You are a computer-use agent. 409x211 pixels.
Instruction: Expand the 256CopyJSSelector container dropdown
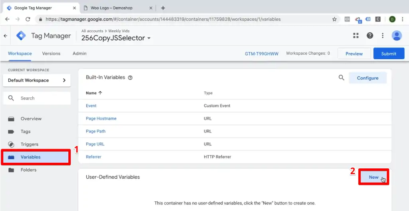(x=149, y=38)
